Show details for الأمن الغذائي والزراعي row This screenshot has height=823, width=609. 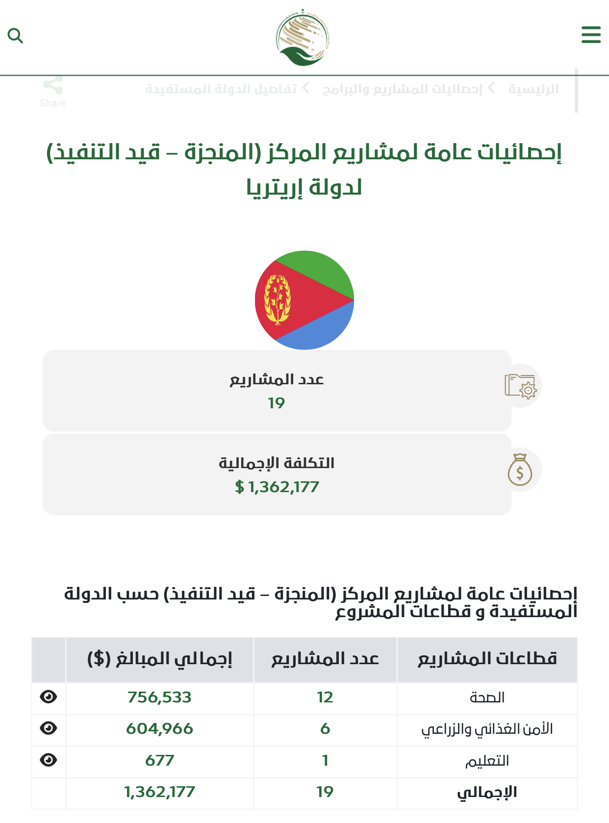(x=49, y=728)
